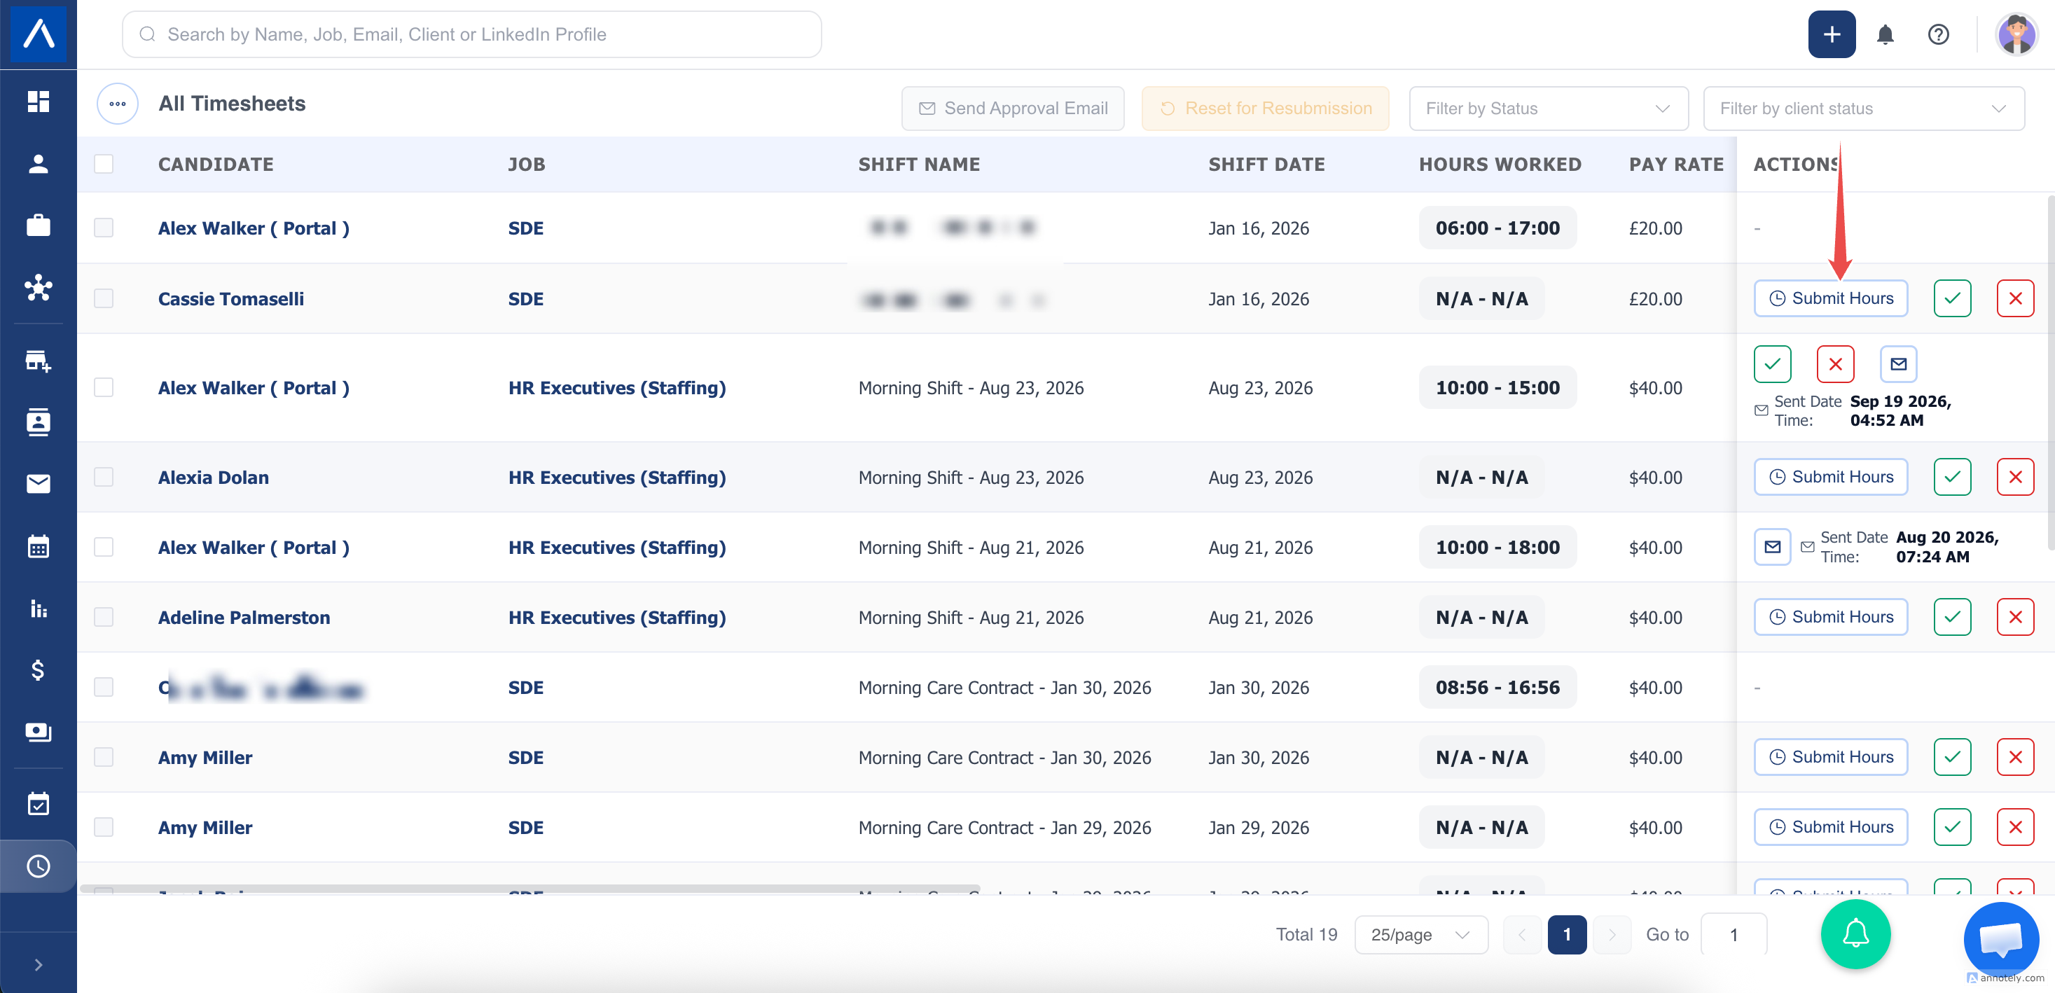Reject Alexia Dolan's timesheet with red X
Viewport: 2055px width, 993px height.
tap(2014, 477)
